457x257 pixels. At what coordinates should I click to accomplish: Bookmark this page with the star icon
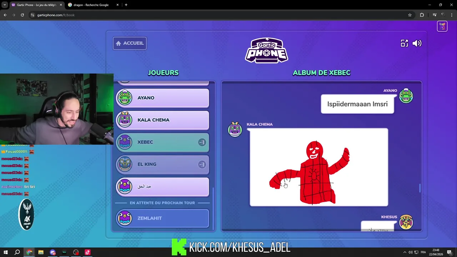[410, 15]
